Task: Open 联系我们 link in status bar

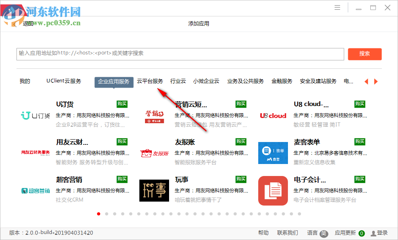Action: point(288,233)
